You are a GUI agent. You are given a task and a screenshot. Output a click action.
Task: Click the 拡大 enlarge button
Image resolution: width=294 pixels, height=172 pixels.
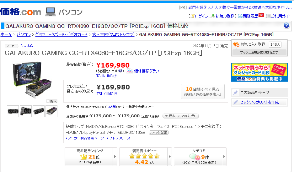click(x=52, y=101)
